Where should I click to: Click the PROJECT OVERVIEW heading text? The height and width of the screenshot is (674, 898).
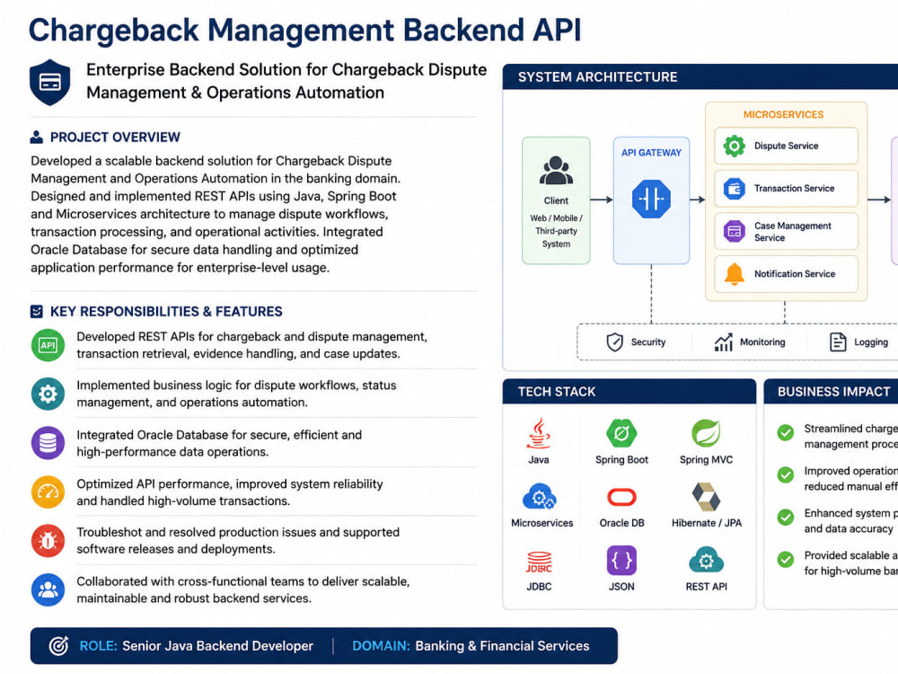[x=115, y=137]
